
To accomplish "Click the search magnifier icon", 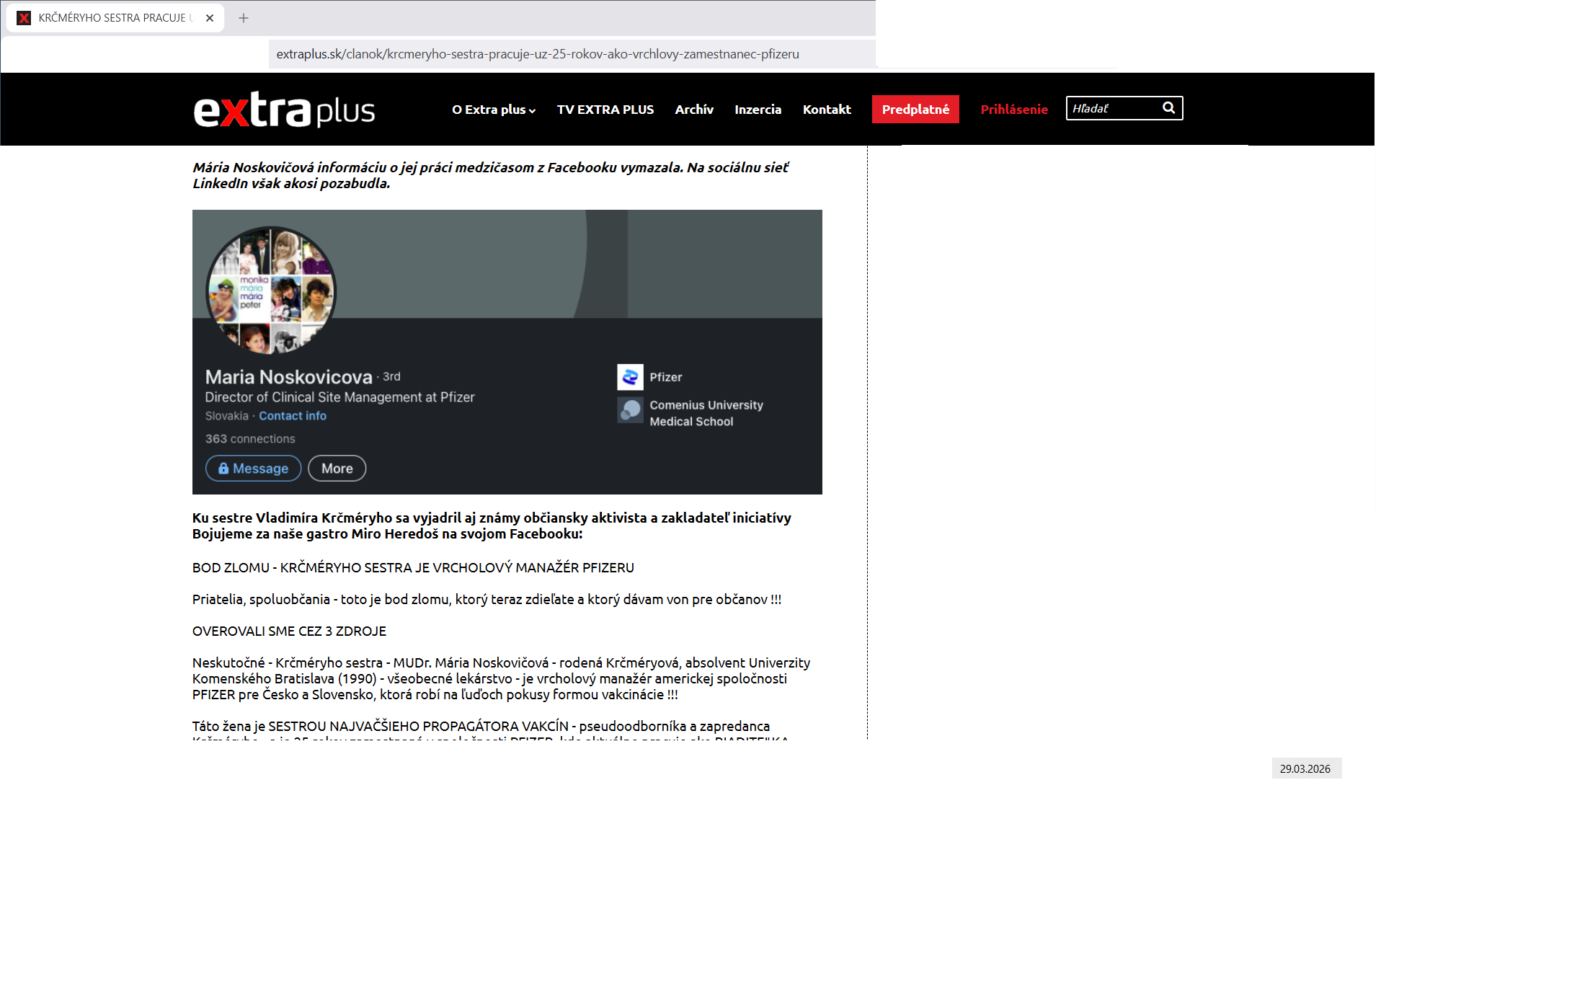I will (x=1168, y=108).
